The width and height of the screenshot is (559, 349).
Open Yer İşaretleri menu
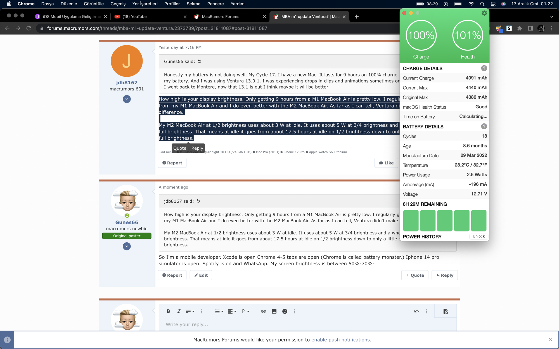[145, 4]
